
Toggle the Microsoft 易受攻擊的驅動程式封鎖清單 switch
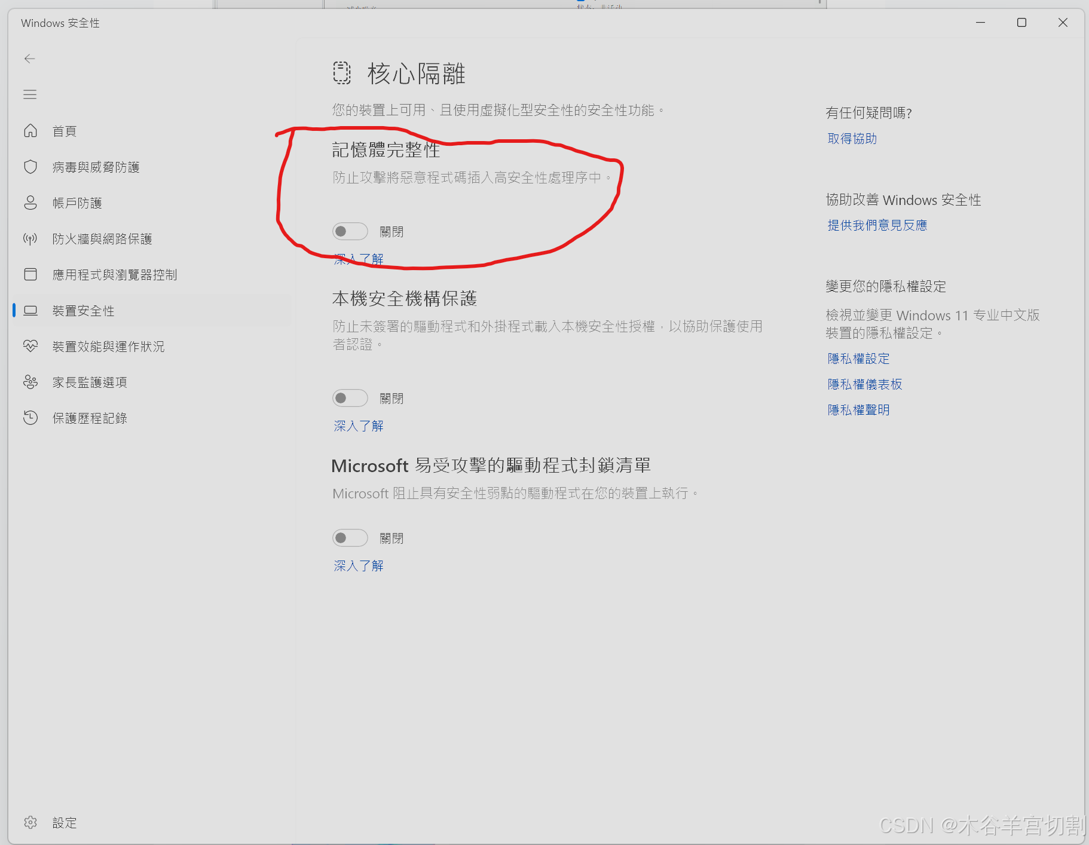click(x=350, y=538)
